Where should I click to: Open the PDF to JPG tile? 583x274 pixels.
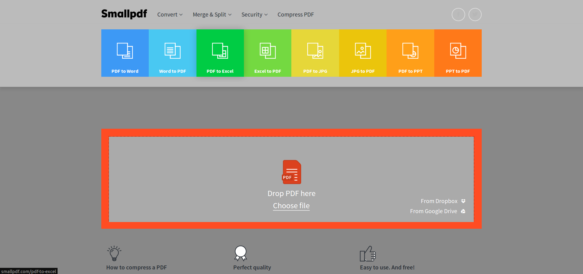[315, 53]
